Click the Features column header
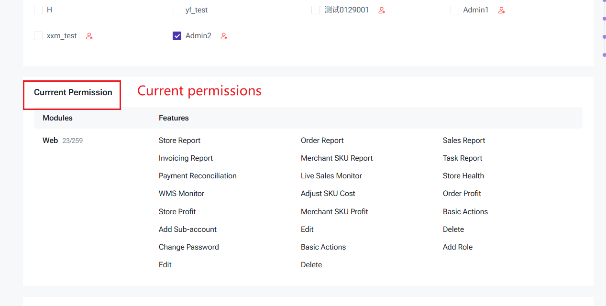This screenshot has height=306, width=606. [174, 118]
